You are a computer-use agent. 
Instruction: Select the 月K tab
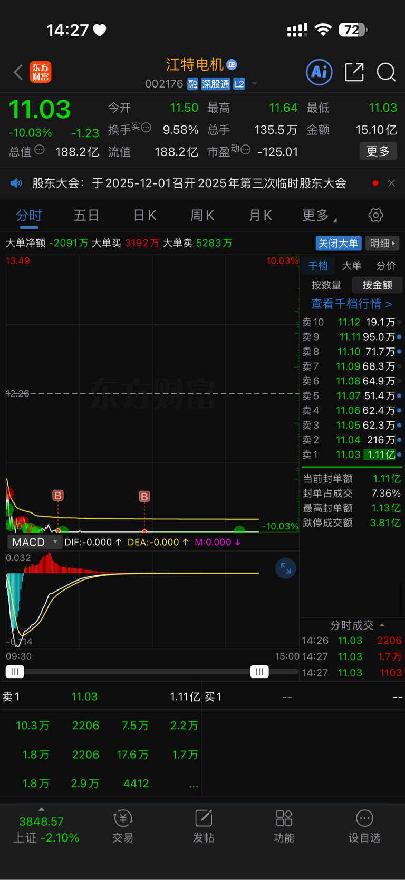pos(260,215)
